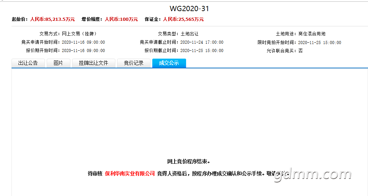Select the 成交公示 tab

tap(169, 63)
